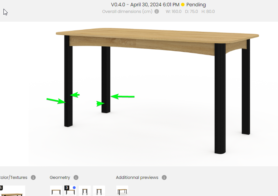Click the info icon beside Overall dimensions
This screenshot has height=196, width=278.
click(157, 12)
